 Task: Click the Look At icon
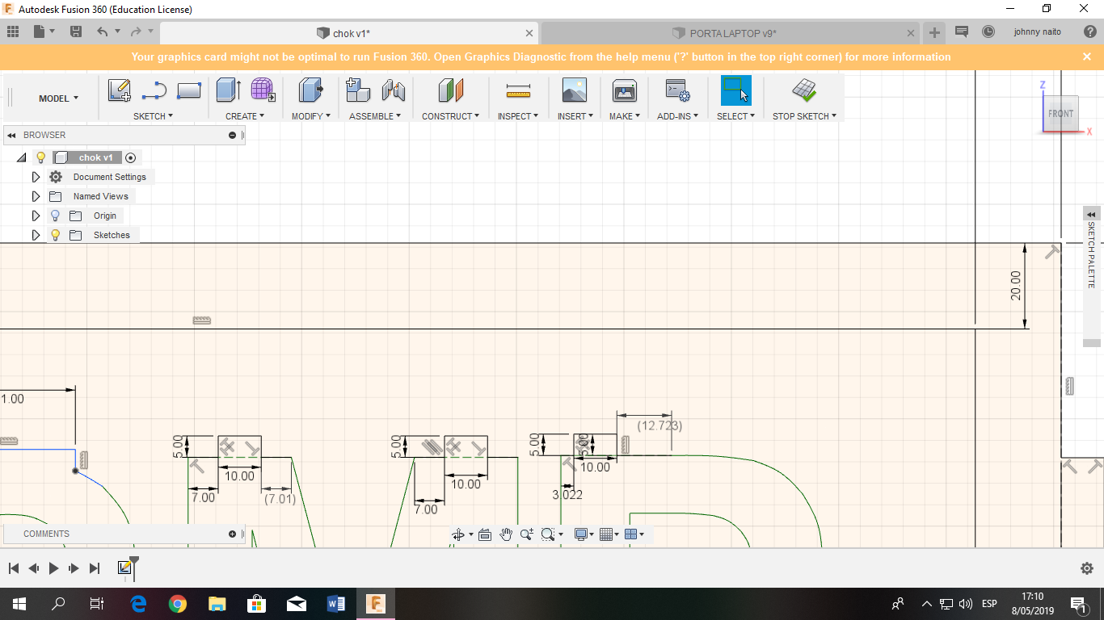485,534
